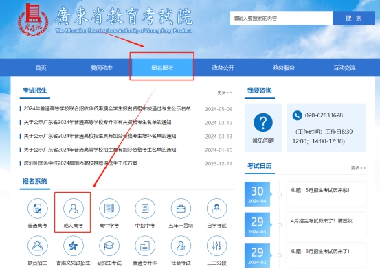Image resolution: width=380 pixels, height=271 pixels.
Task: Click the 廣東省教育考試院 site title
Action: click(x=124, y=16)
